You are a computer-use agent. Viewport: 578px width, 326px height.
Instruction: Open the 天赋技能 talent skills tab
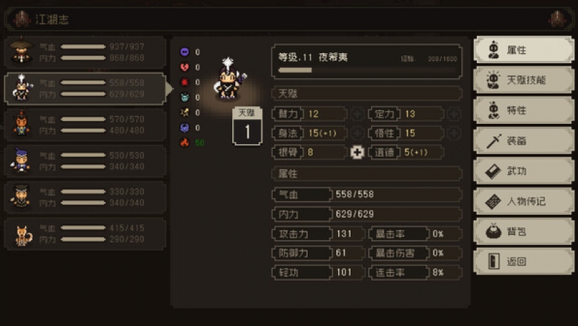click(x=523, y=80)
